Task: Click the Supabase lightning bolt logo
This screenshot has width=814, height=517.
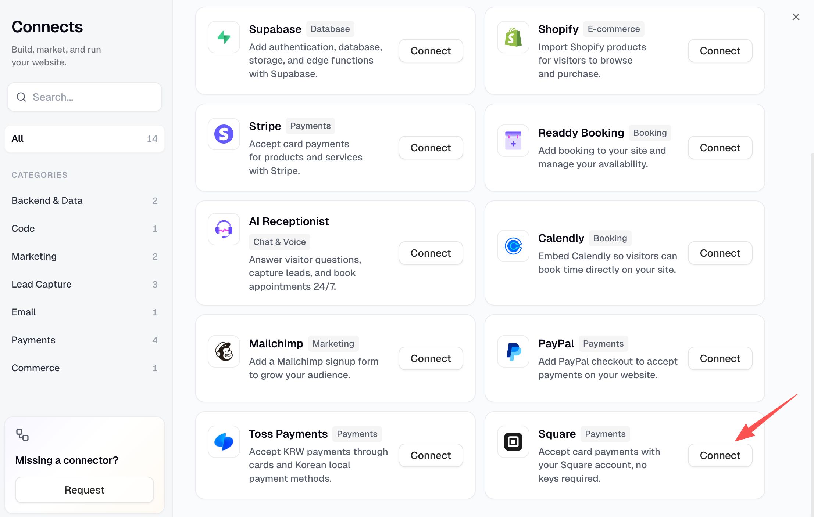Action: point(224,37)
